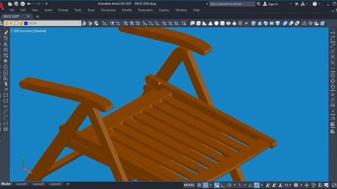337x189 pixels.
Task: Expand Object Snap settings arrow
Action: (x=262, y=185)
